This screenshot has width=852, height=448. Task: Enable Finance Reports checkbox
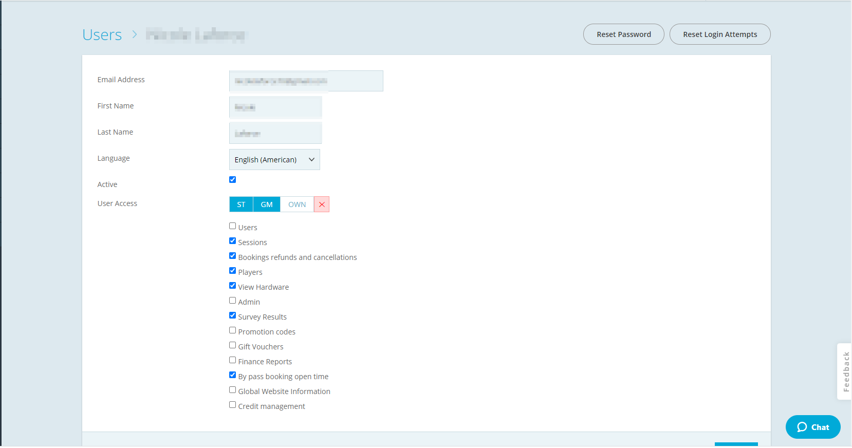click(233, 360)
